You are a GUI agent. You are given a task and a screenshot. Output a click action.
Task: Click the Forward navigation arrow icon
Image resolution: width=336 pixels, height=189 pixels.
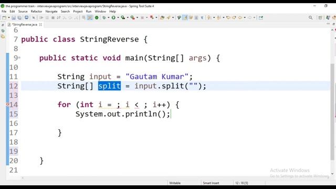(x=250, y=17)
